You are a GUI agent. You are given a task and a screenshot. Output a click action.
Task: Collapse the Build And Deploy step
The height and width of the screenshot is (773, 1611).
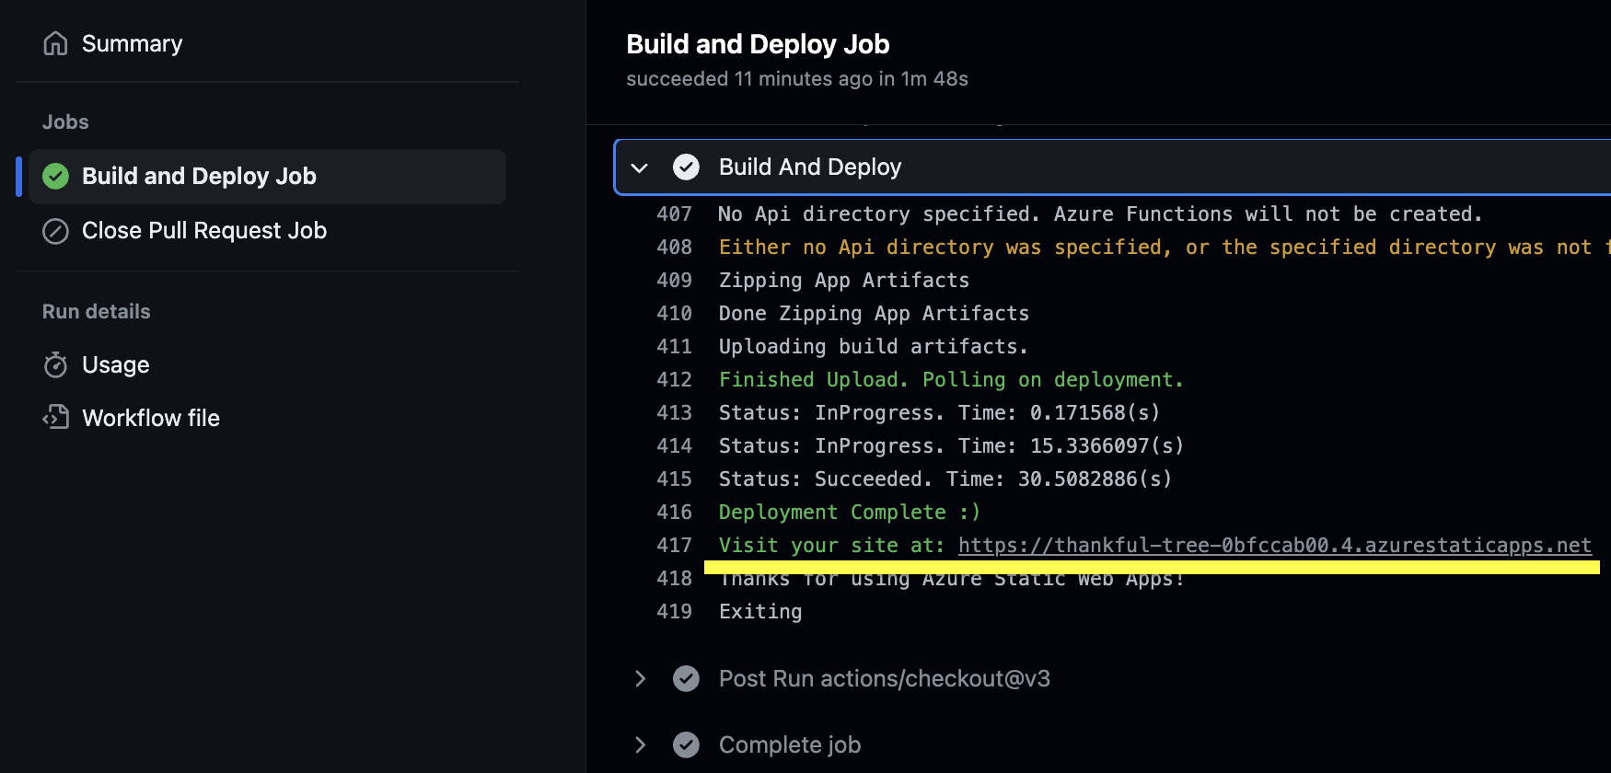640,167
